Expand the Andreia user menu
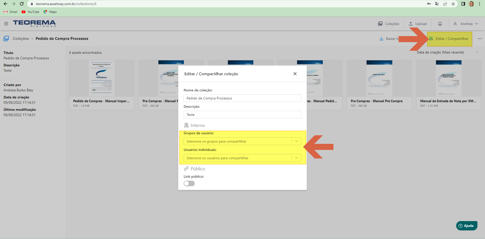The width and height of the screenshot is (485, 239). (x=466, y=24)
